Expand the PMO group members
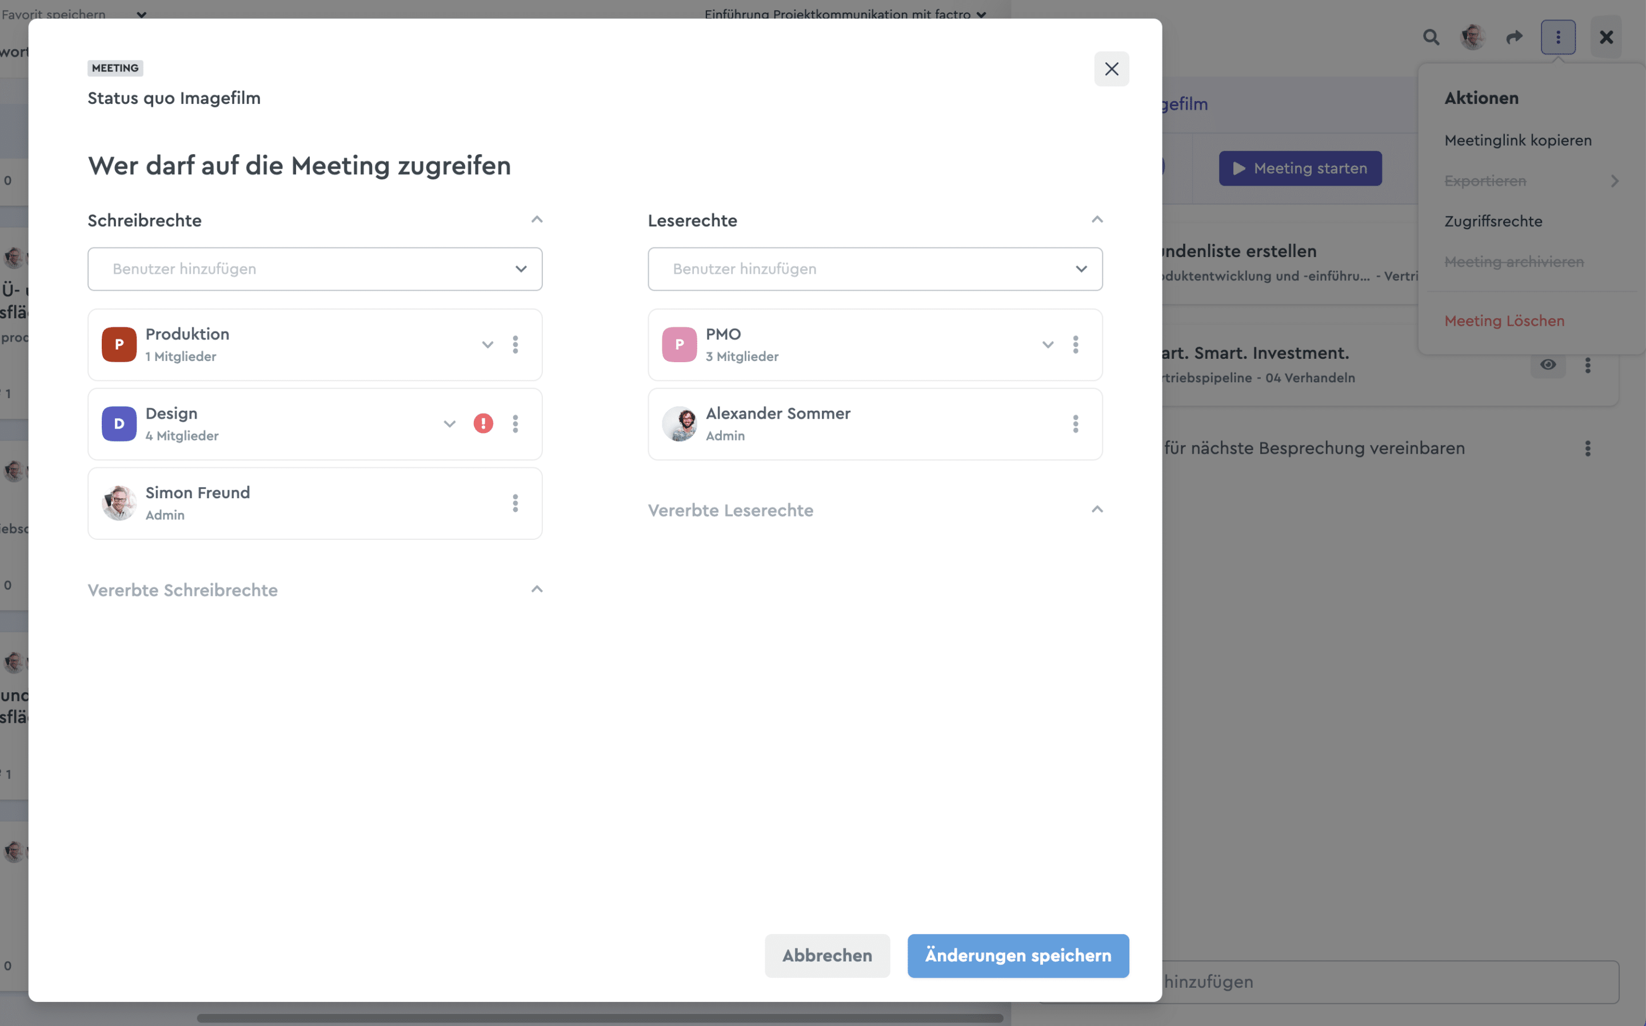The height and width of the screenshot is (1026, 1646). [x=1048, y=344]
